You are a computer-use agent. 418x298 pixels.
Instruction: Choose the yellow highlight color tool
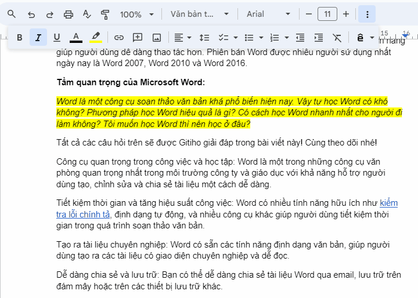coord(96,38)
